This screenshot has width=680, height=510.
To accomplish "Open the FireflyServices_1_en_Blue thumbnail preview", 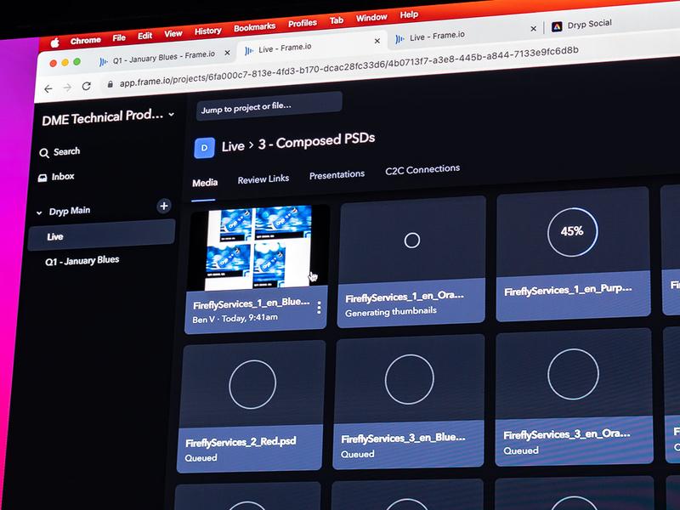I will click(x=258, y=248).
